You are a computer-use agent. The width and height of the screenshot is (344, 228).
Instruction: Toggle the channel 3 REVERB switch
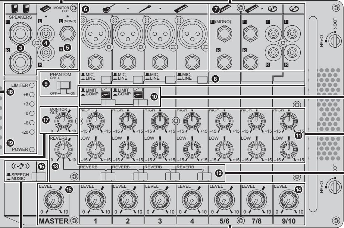(x=172, y=177)
